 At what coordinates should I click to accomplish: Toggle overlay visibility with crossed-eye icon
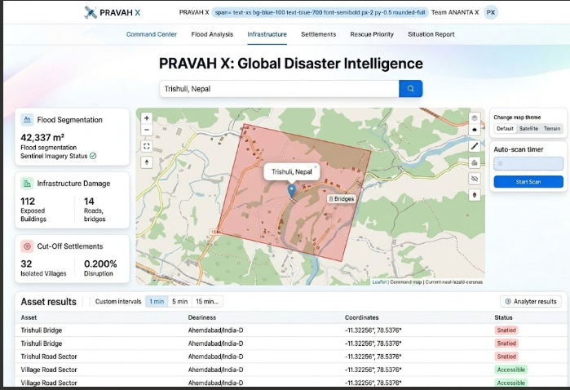[x=475, y=179]
